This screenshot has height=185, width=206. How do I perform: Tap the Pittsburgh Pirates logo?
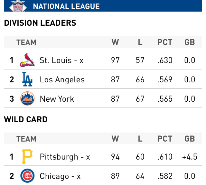coord(27,157)
